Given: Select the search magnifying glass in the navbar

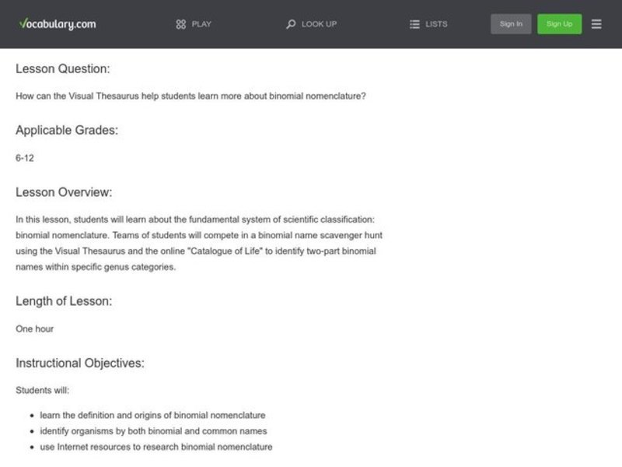Looking at the screenshot, I should pos(291,24).
